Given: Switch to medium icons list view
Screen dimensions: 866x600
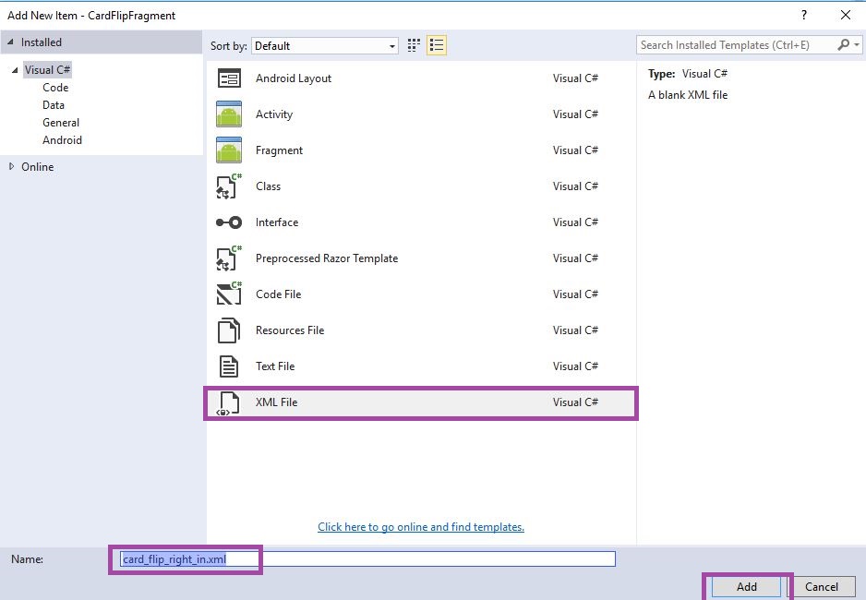Looking at the screenshot, I should (x=437, y=45).
